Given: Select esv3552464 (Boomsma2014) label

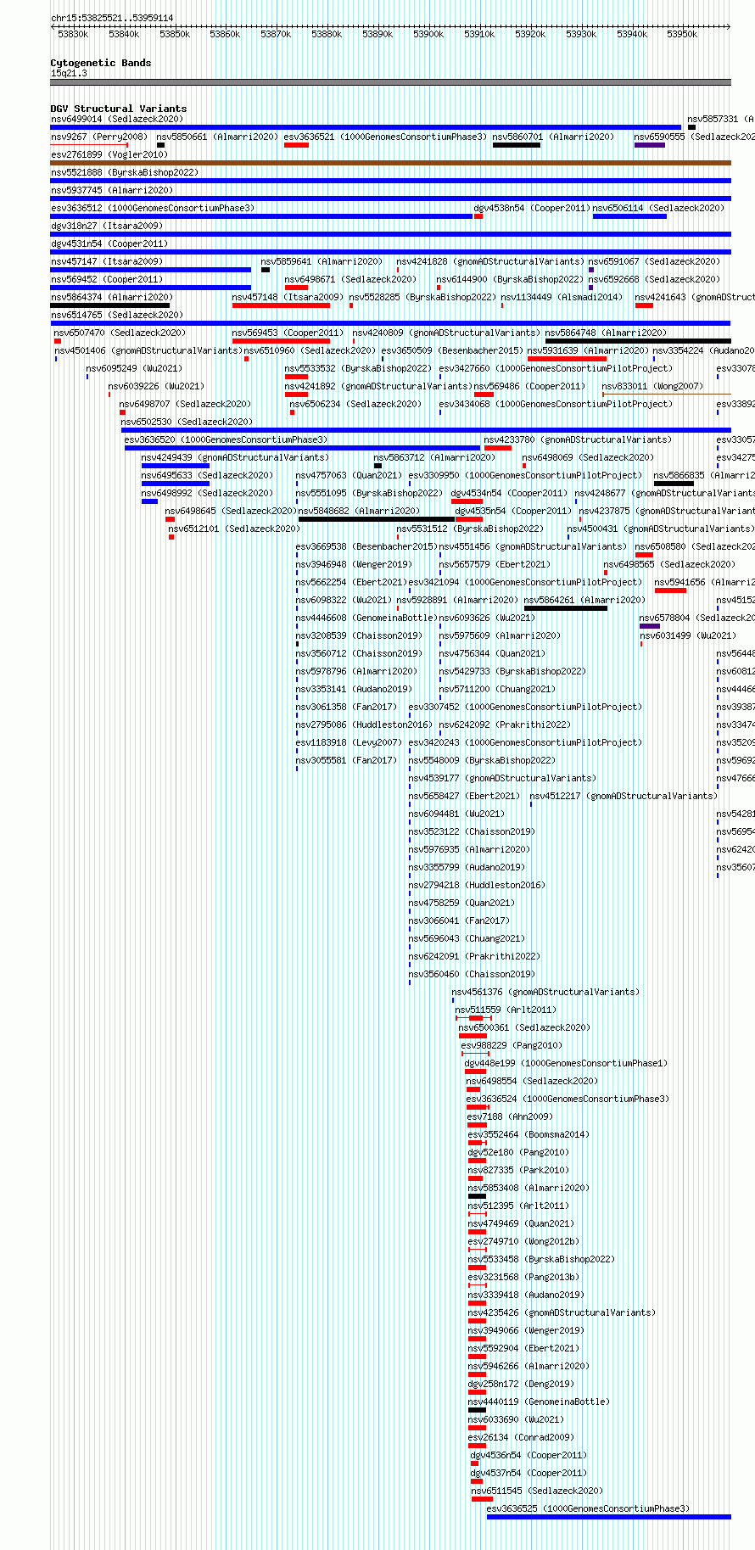Looking at the screenshot, I should (529, 1134).
